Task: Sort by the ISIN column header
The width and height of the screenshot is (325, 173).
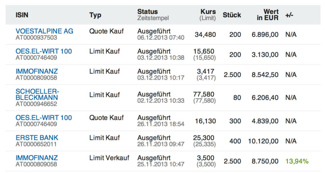Action: click(x=22, y=15)
